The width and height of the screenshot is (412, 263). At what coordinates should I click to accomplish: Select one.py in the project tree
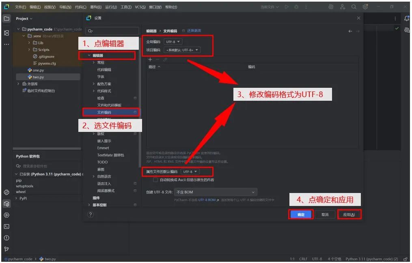click(39, 70)
